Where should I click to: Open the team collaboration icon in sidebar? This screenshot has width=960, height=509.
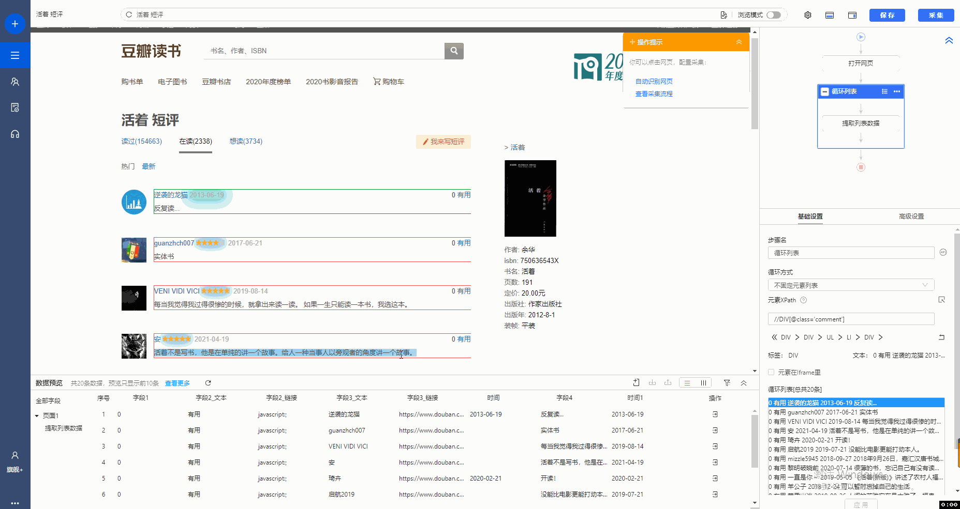(x=15, y=82)
